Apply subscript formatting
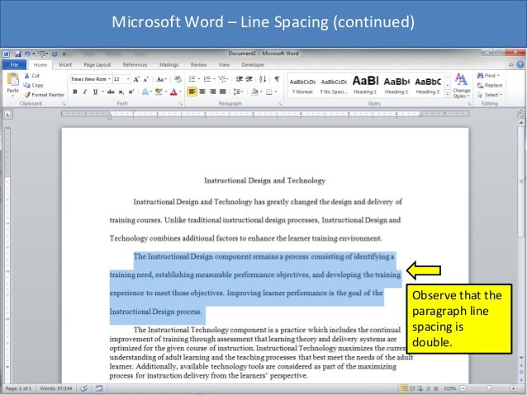The width and height of the screenshot is (527, 395). [121, 92]
